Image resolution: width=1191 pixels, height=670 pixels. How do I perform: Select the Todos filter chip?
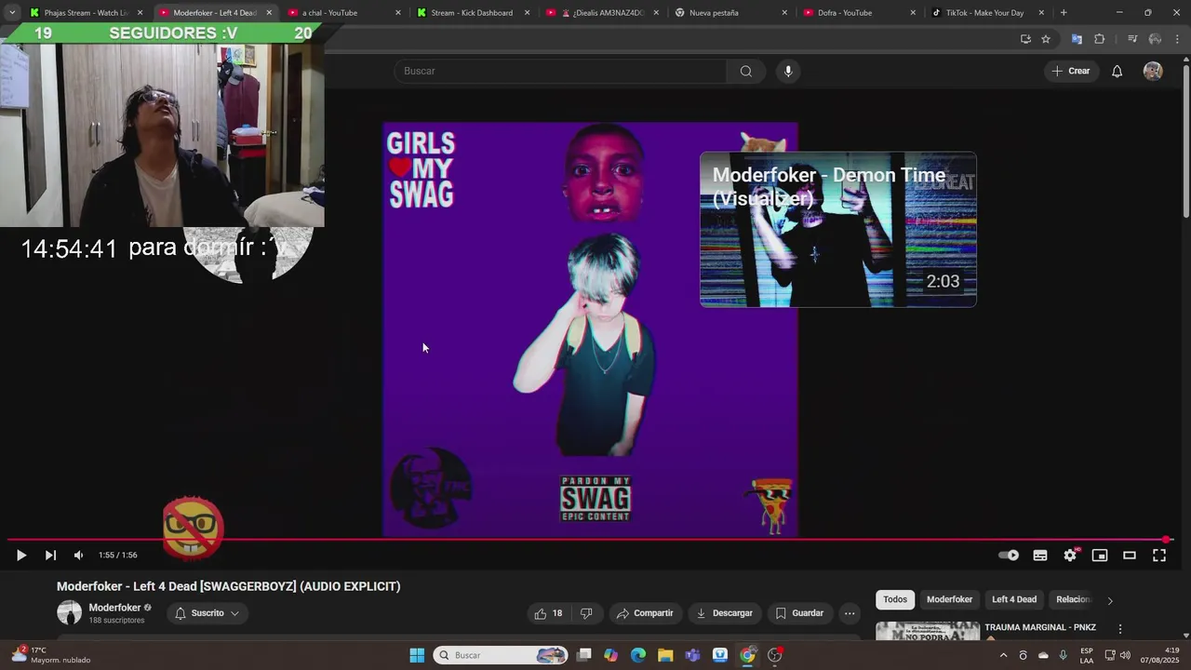895,599
